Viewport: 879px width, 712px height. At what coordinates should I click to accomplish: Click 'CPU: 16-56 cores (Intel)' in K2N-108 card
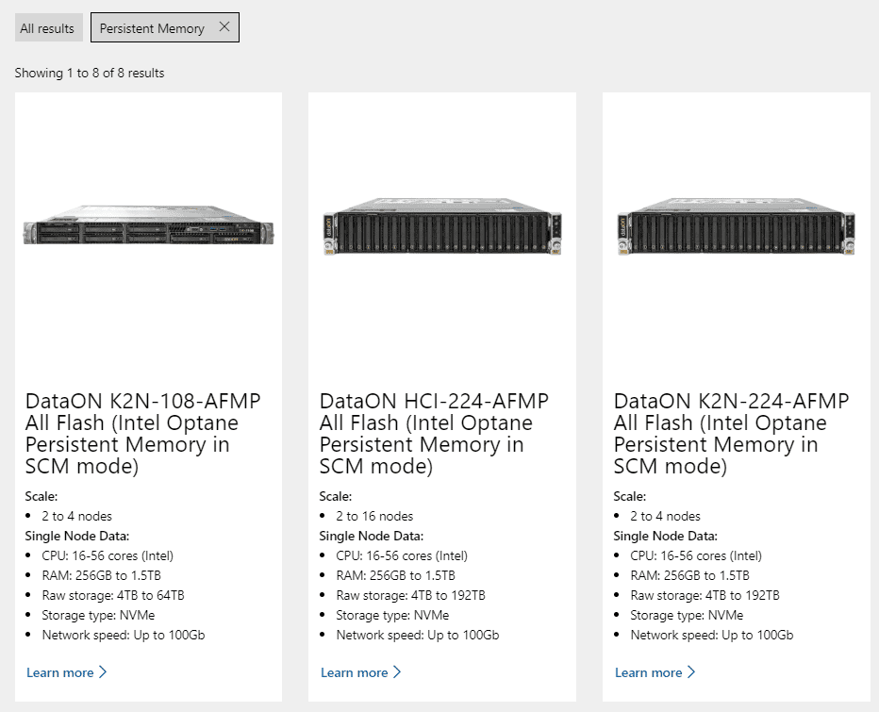(x=108, y=555)
